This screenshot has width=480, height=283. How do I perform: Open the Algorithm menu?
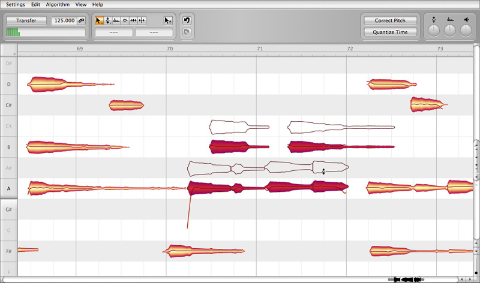(58, 4)
